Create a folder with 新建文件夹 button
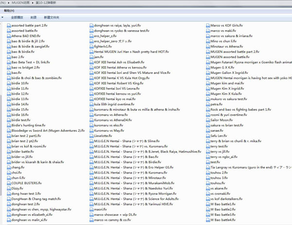This screenshot has width=292, height=225. [x=52, y=17]
